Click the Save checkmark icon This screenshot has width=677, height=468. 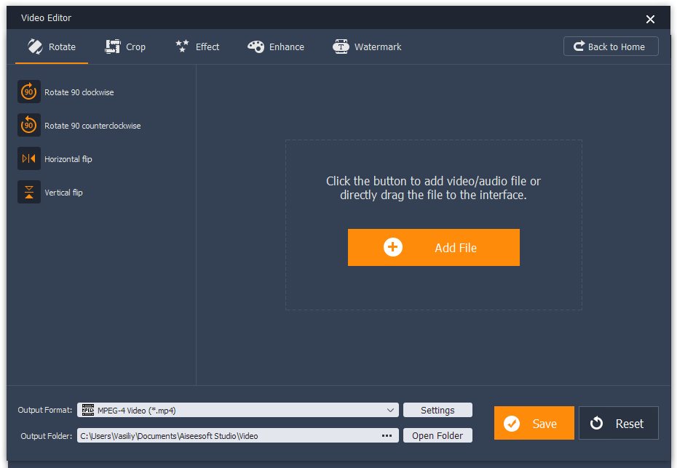513,423
